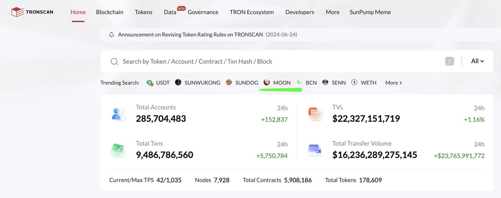501x198 pixels.
Task: Select SUNWUKONG trending search
Action: 202,83
